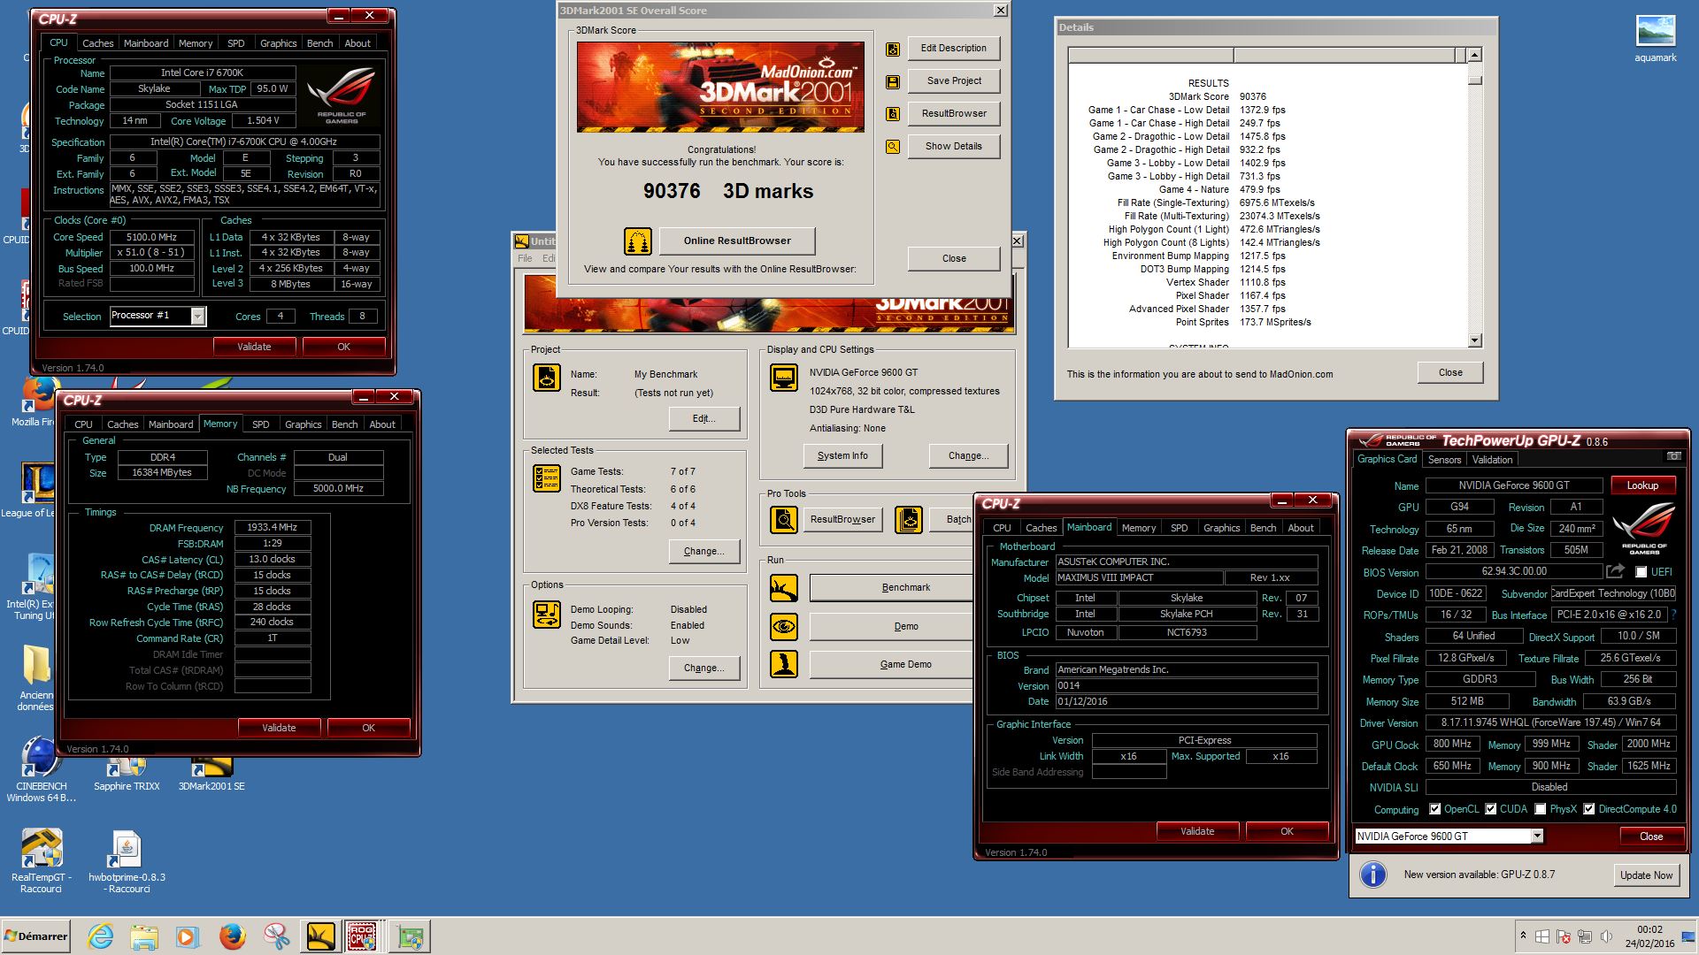Toggle the UEFI checkbox in GPU-Z

pos(1641,572)
